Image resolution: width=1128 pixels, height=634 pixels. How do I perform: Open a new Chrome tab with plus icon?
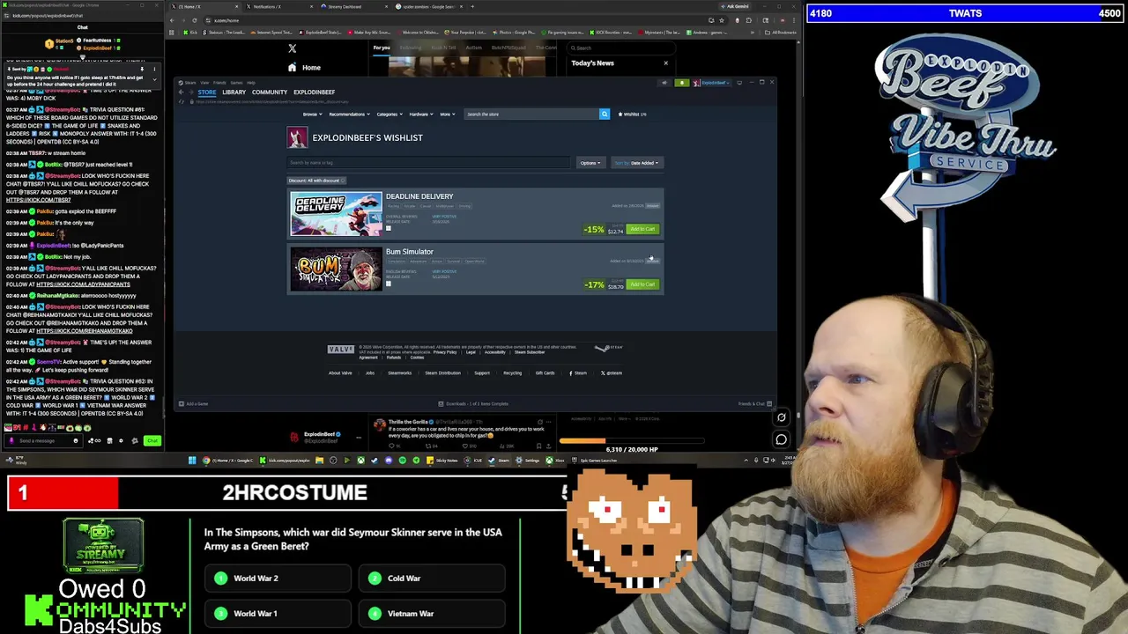click(x=472, y=6)
